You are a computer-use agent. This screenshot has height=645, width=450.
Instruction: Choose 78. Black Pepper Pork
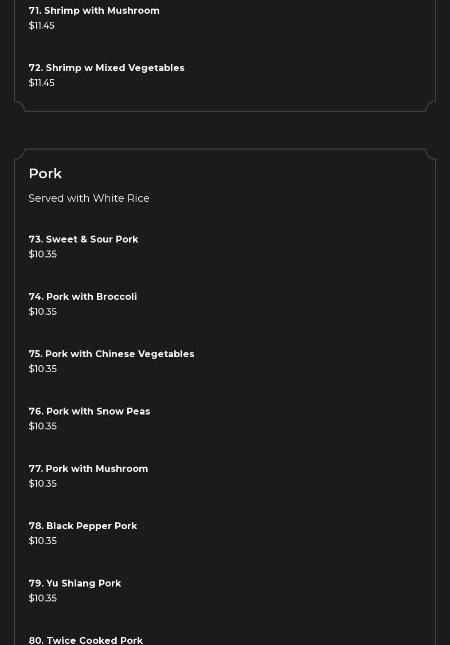click(x=83, y=526)
